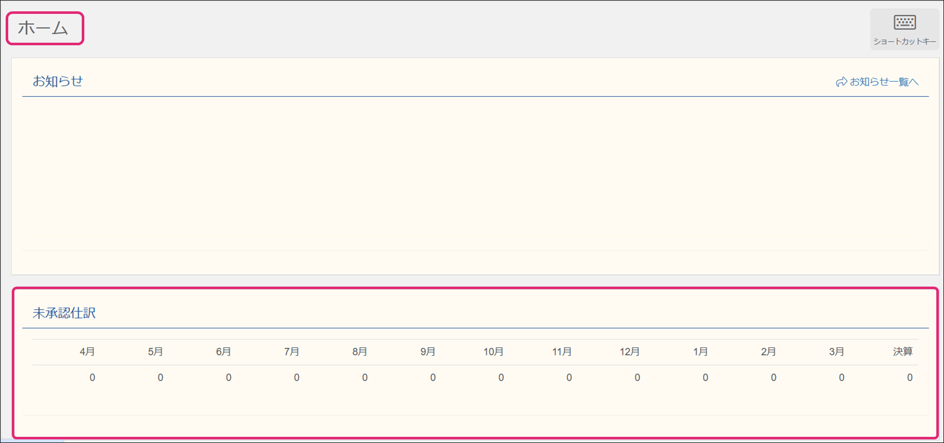944x443 pixels.
Task: Click the ホーム page title
Action: 43,28
